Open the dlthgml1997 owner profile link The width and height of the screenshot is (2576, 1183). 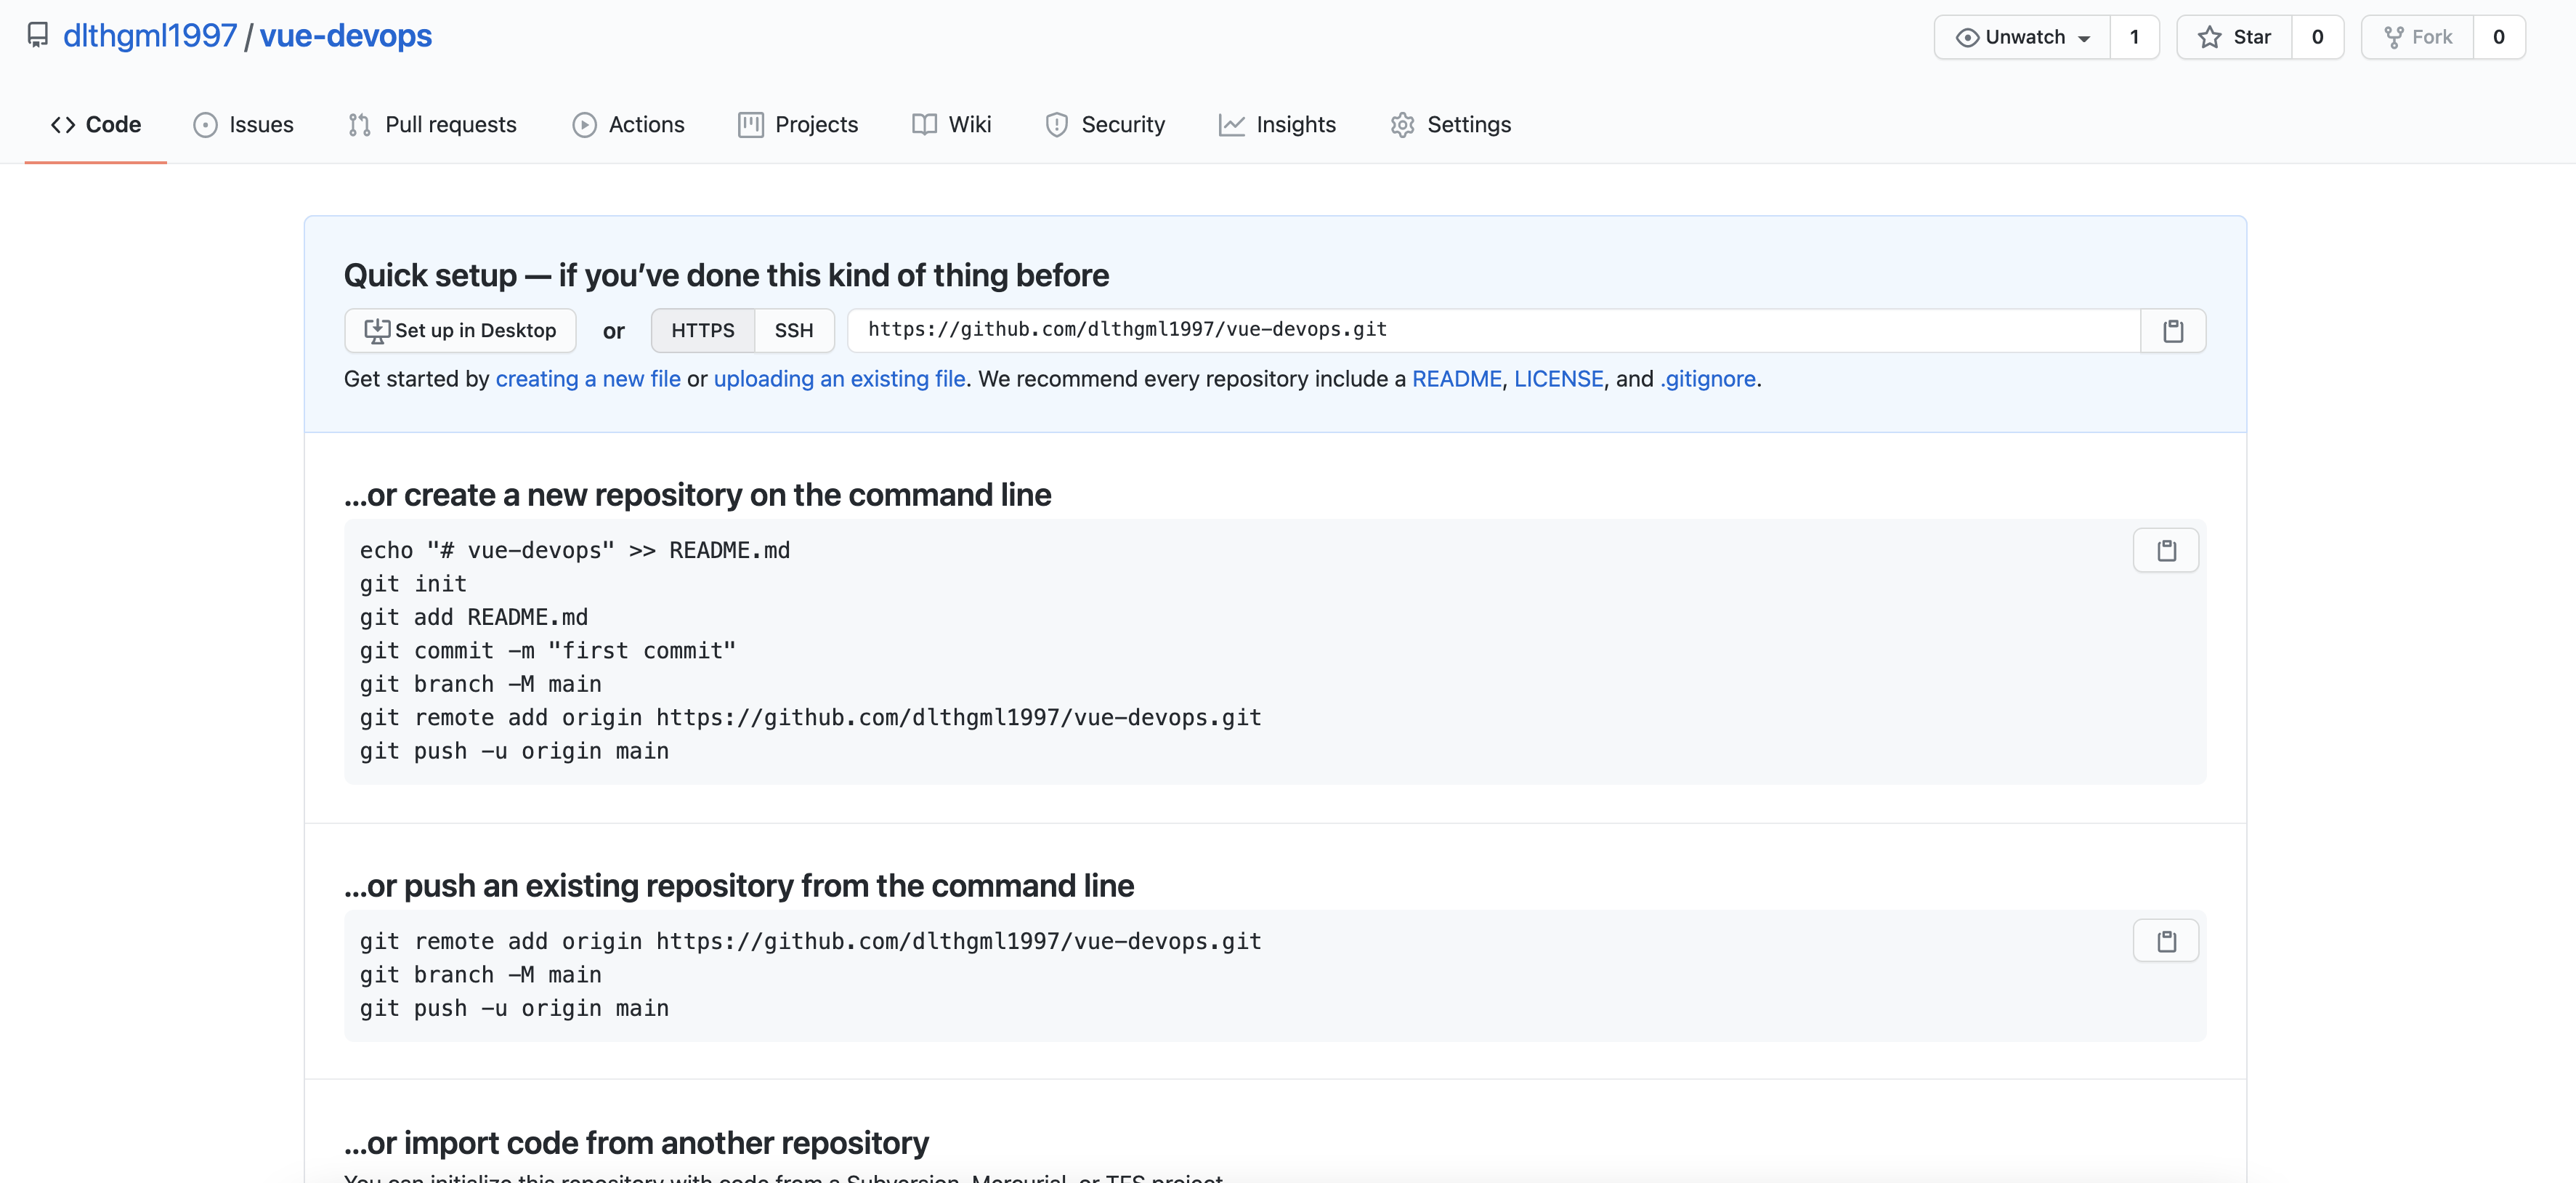pos(150,36)
